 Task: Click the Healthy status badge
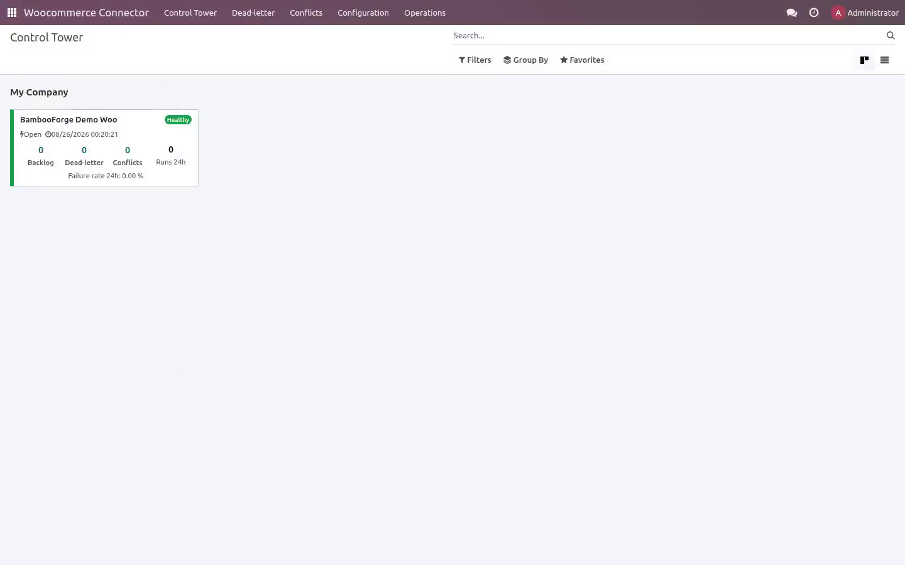(x=178, y=120)
